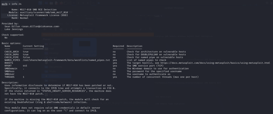Click the CHECK_DOPU option name

[11, 54]
